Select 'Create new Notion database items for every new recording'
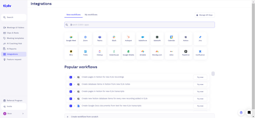 (x=114, y=98)
